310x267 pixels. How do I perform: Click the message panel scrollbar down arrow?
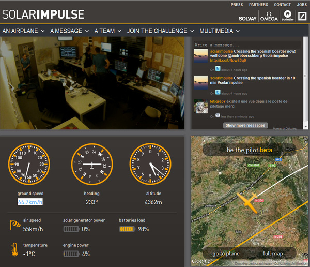pyautogui.click(x=305, y=127)
